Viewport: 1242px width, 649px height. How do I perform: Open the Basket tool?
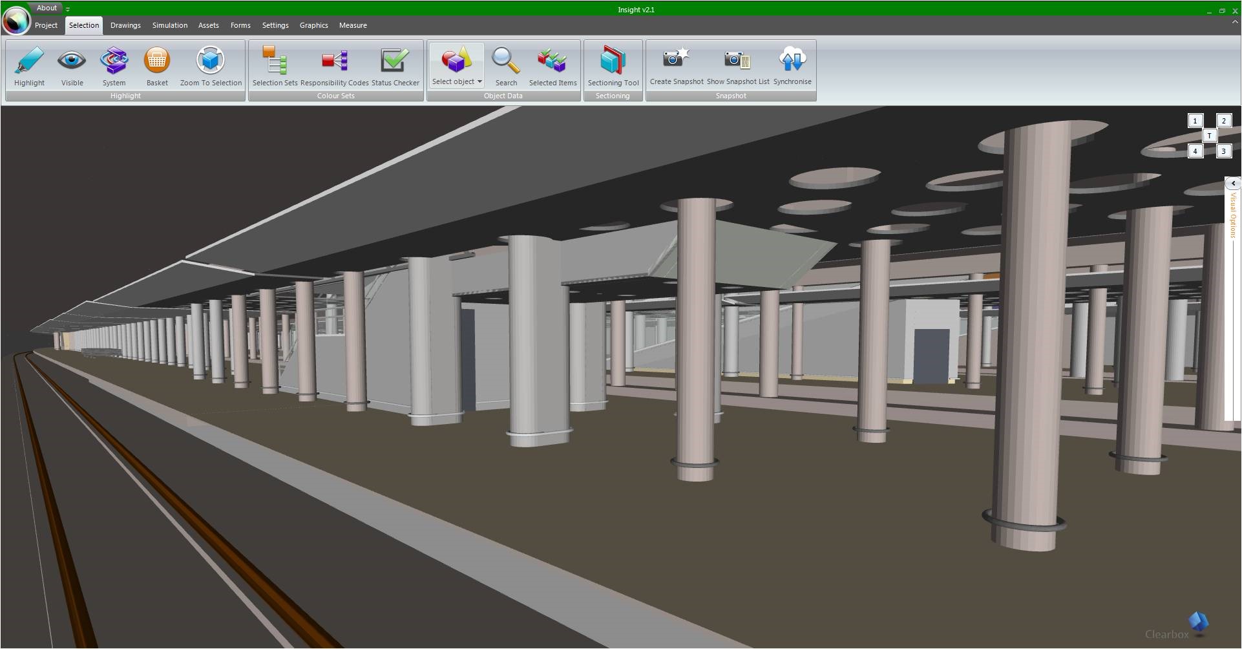coord(157,66)
